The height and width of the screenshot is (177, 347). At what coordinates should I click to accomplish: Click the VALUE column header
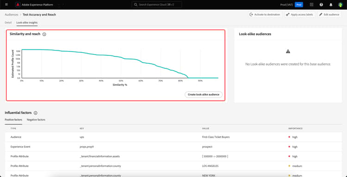click(x=205, y=128)
